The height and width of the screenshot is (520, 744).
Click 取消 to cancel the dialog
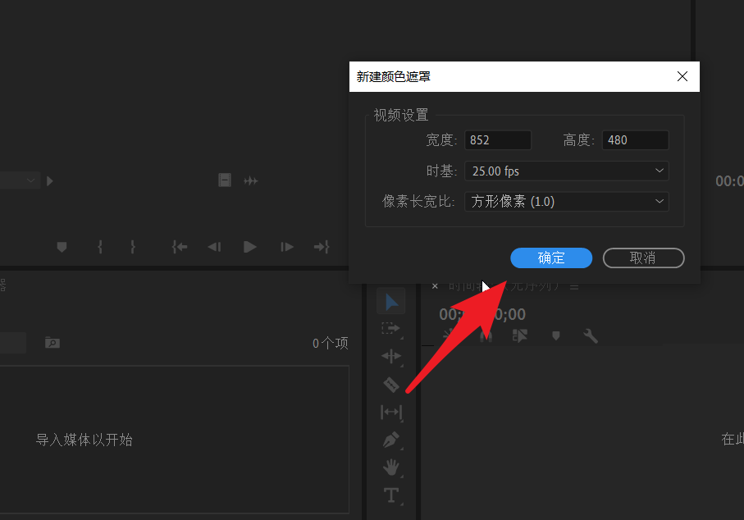643,258
